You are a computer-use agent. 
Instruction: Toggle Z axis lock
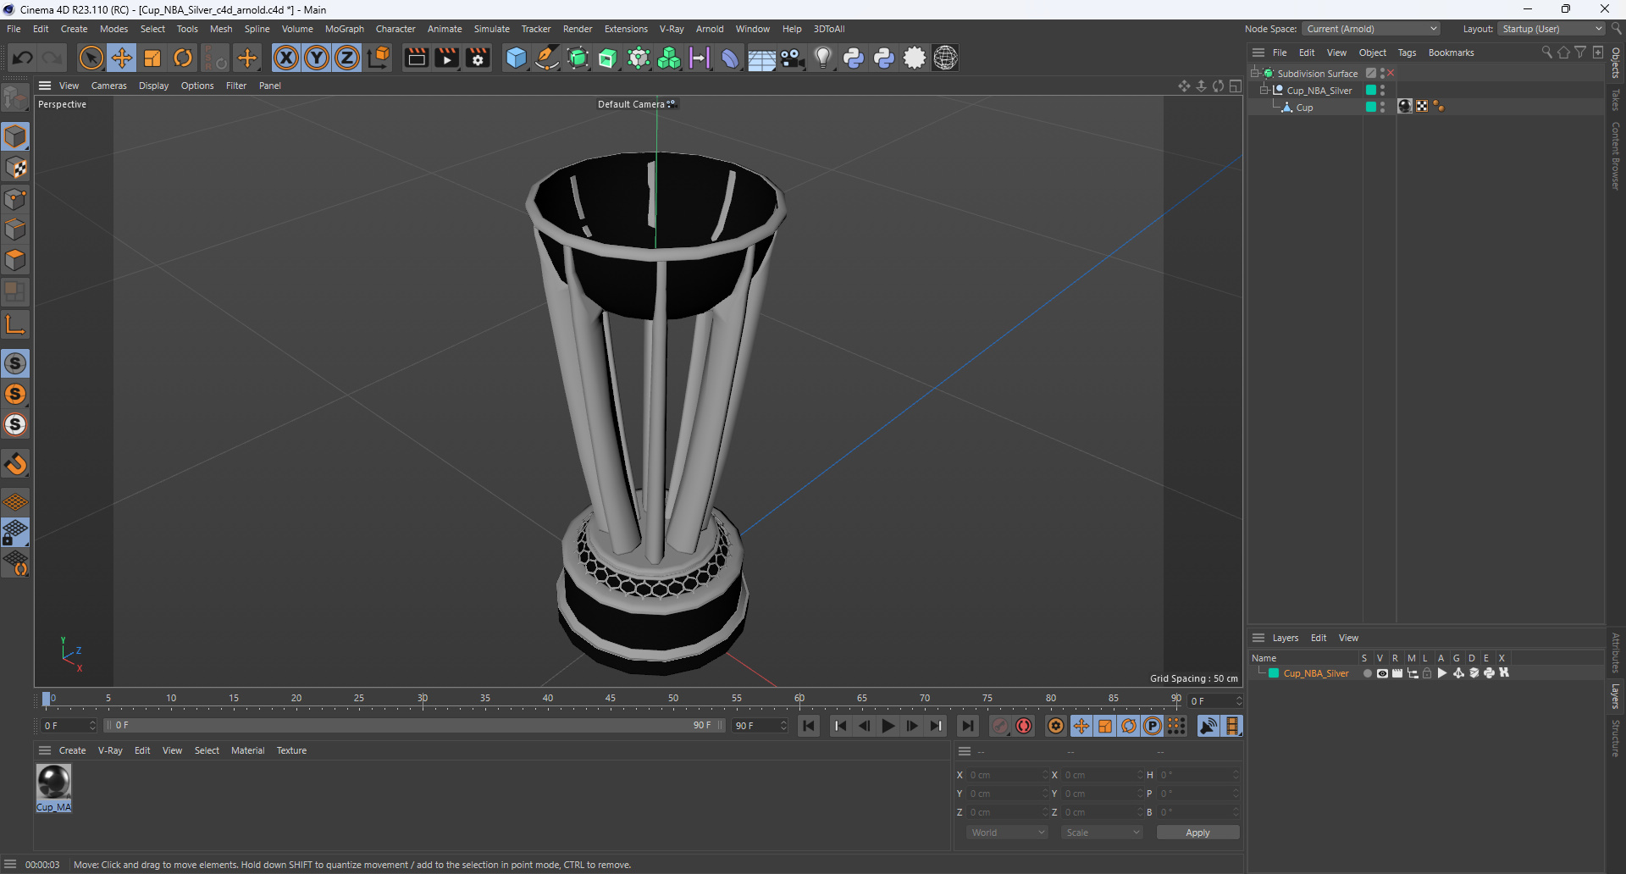(x=347, y=58)
